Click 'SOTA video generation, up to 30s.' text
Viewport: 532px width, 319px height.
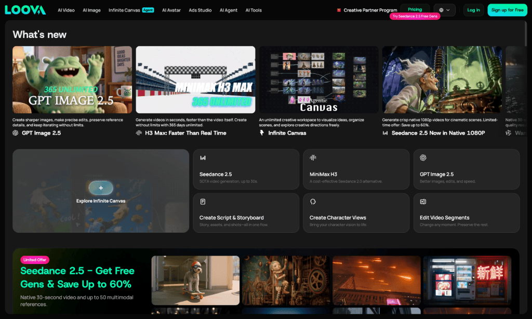(229, 181)
